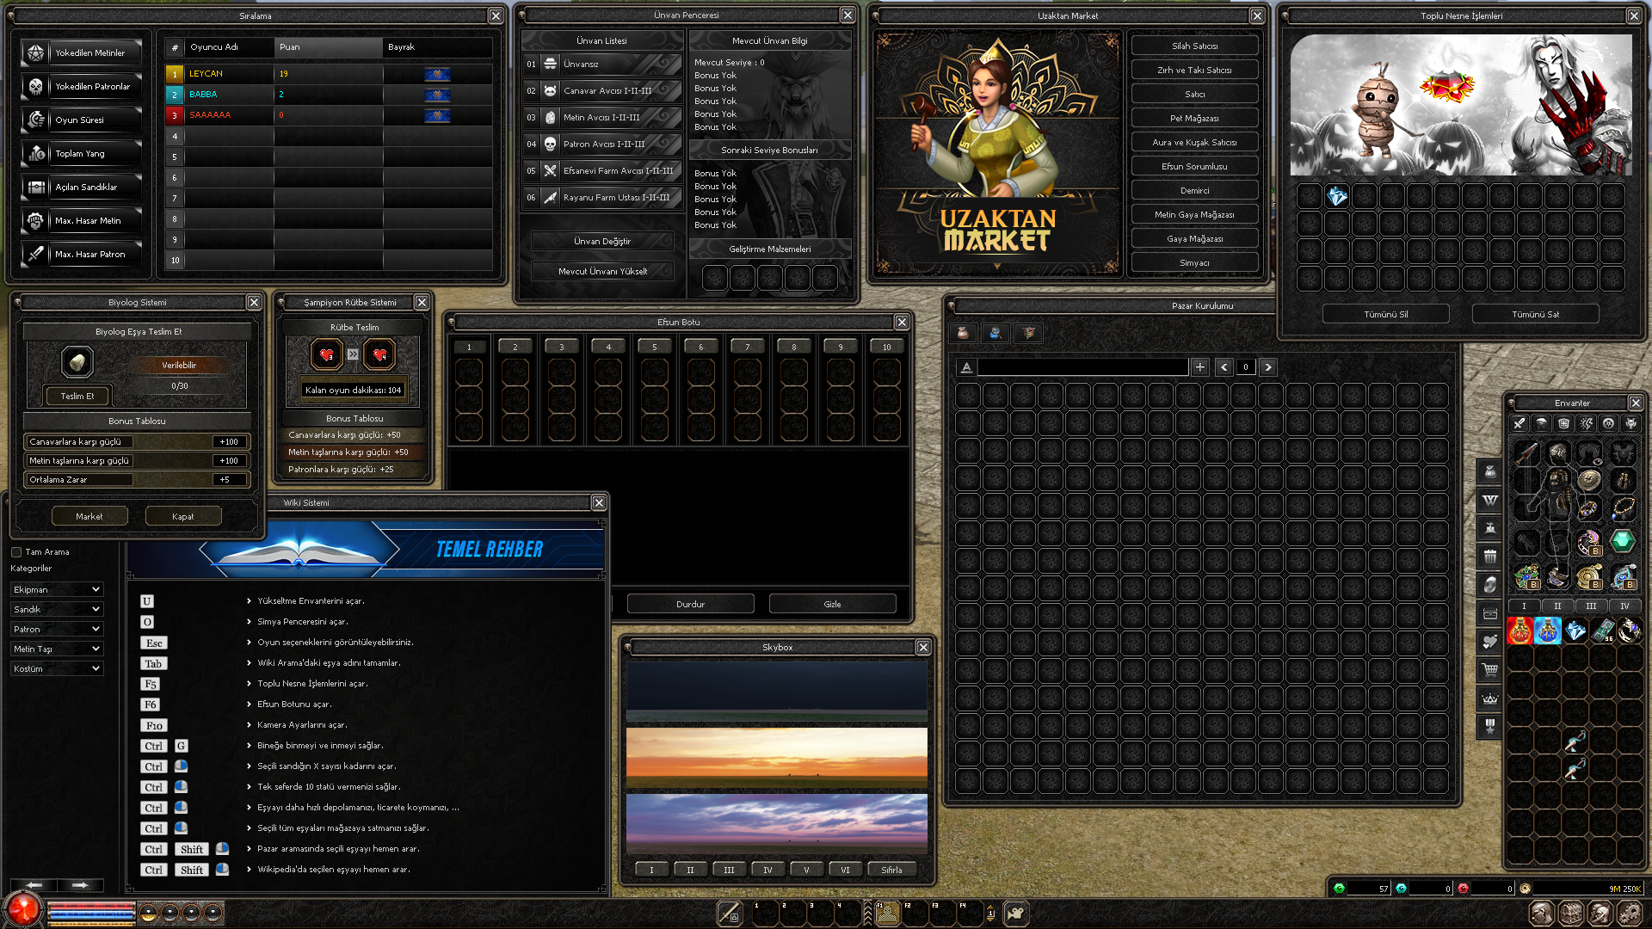This screenshot has height=929, width=1652.
Task: Open Demirci in Uzaktan Market
Action: (1194, 191)
